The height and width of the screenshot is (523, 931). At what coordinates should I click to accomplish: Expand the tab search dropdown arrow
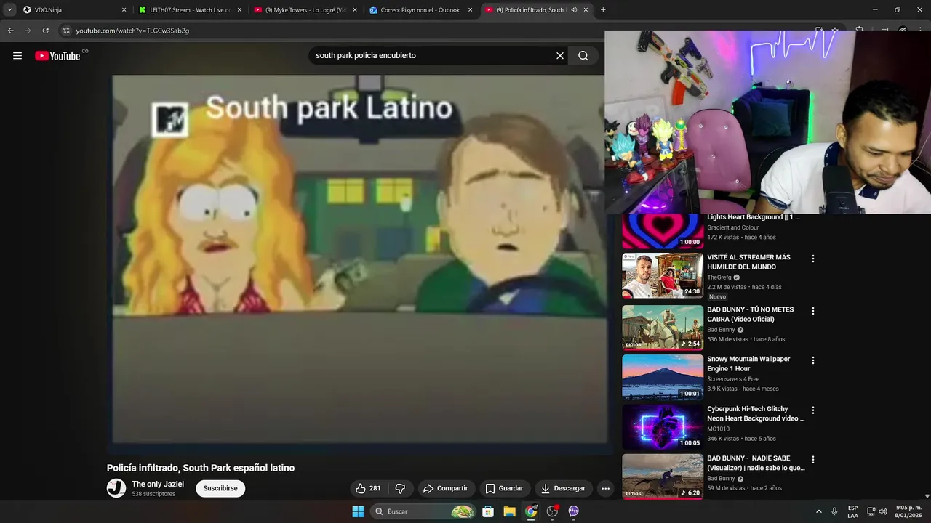[9, 10]
